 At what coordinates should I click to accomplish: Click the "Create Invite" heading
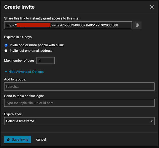(x=20, y=7)
